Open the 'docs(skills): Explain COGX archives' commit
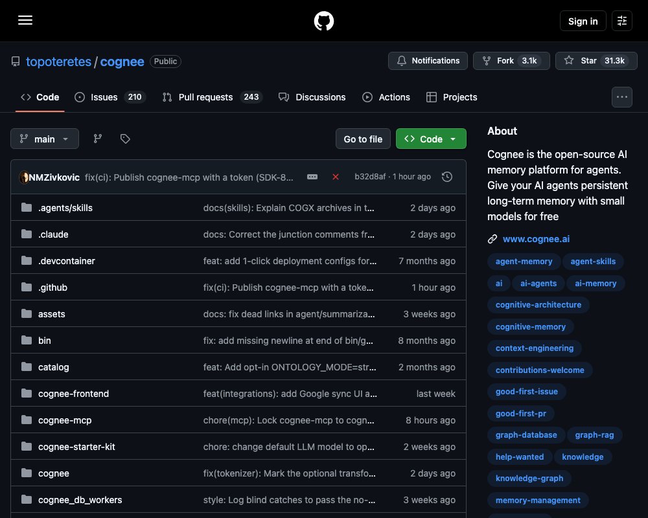The width and height of the screenshot is (648, 518). point(288,208)
